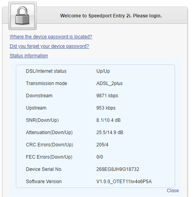
Task: Click the FEC Errors 0/0 value
Action: (x=100, y=157)
